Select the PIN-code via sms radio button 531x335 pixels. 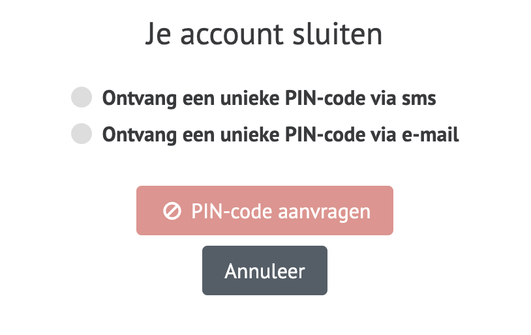(x=82, y=97)
